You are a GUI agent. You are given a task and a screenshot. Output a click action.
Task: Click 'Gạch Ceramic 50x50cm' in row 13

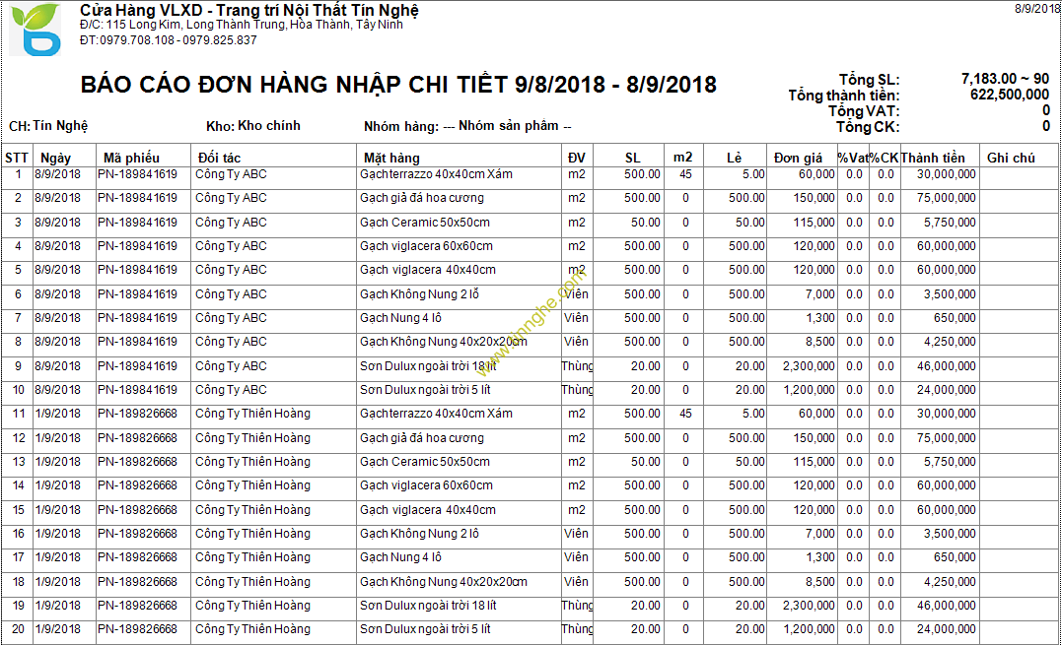coord(425,462)
